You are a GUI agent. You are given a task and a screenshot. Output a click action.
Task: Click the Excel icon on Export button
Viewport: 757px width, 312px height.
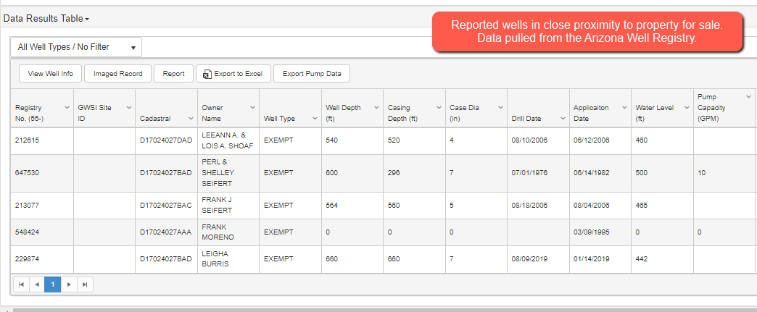tap(207, 74)
